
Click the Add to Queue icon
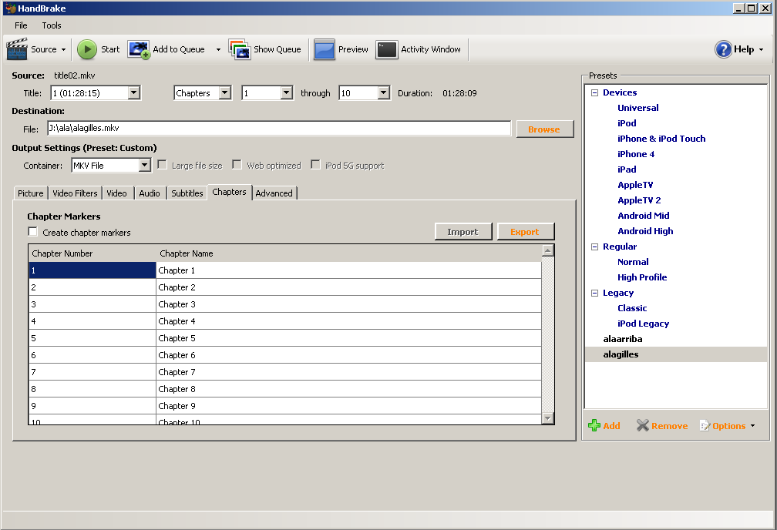point(139,49)
